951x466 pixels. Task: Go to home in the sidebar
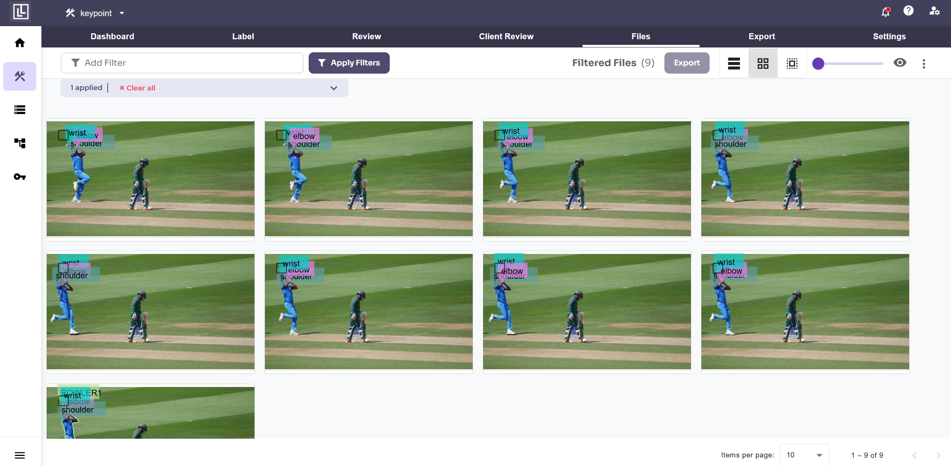click(20, 43)
